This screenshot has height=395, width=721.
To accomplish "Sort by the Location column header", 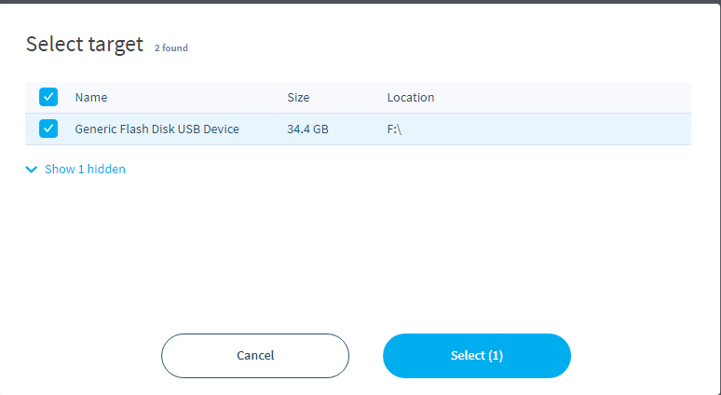I will click(x=411, y=98).
